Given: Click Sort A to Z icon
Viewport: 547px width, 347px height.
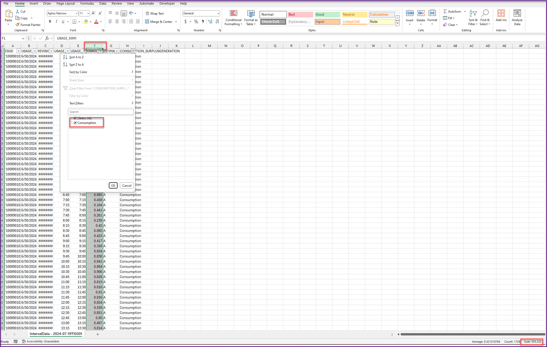Looking at the screenshot, I should click(x=65, y=57).
